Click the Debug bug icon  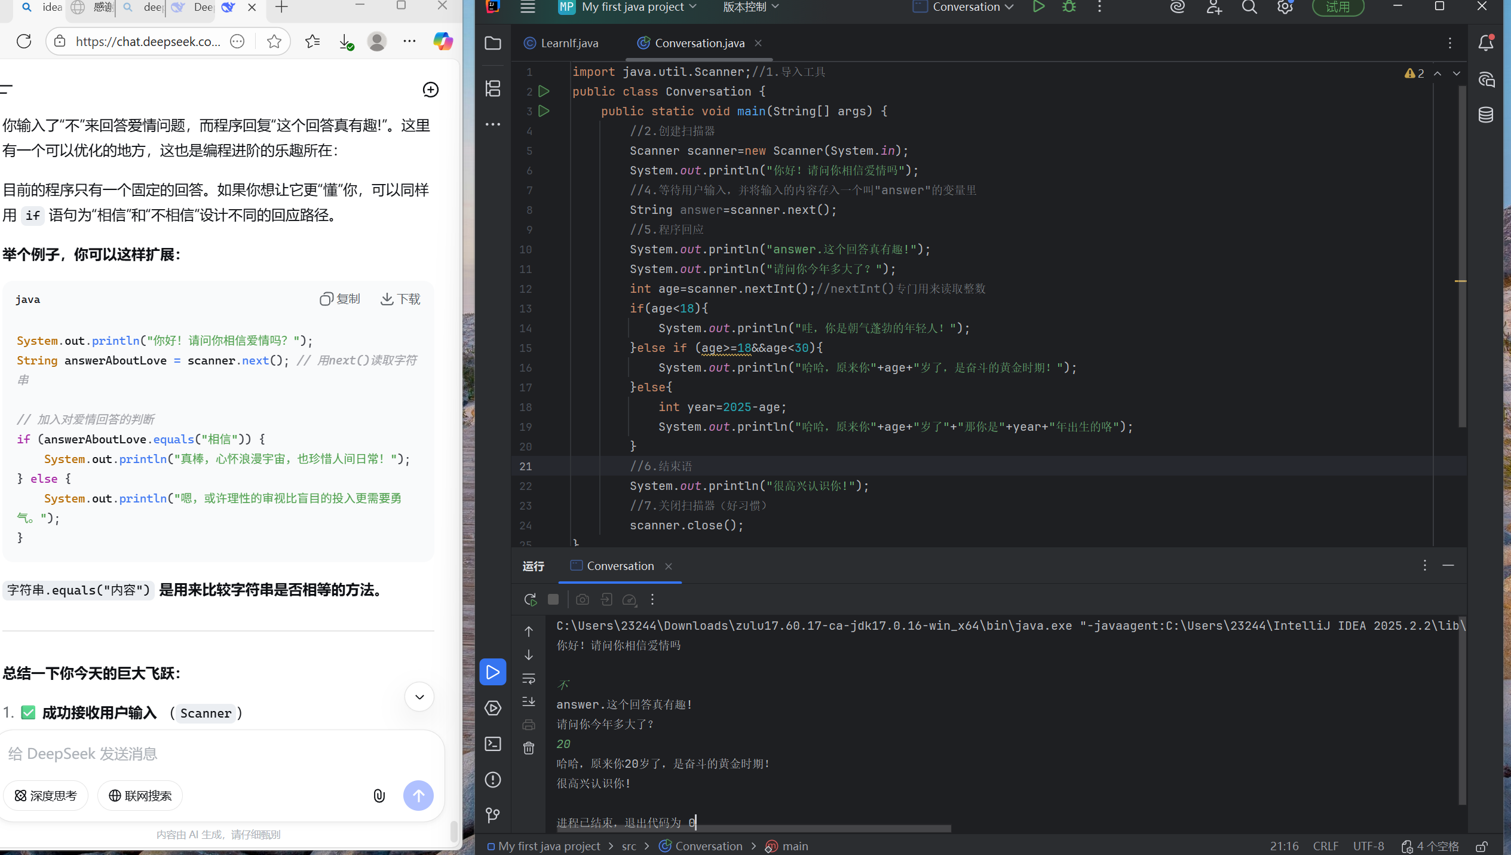point(1069,7)
